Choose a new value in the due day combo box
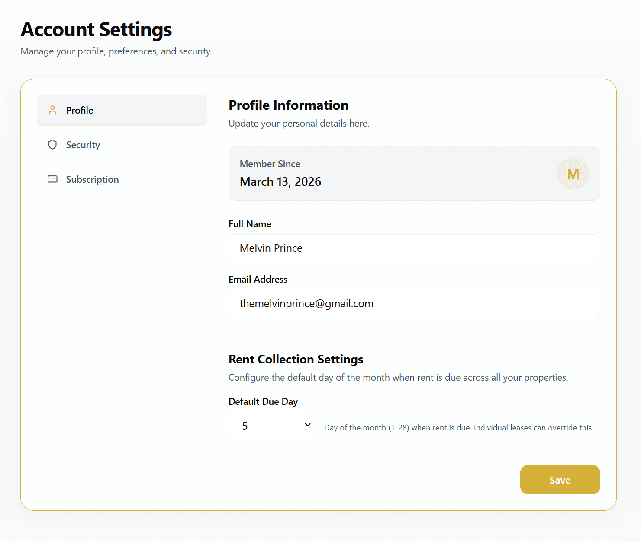 271,425
